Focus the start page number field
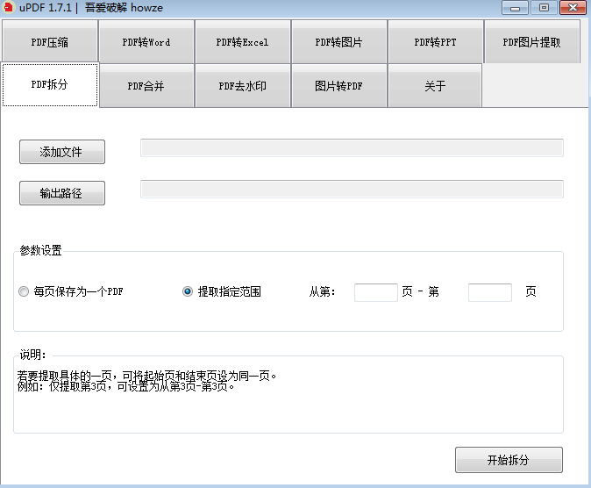591x488 pixels. click(376, 292)
